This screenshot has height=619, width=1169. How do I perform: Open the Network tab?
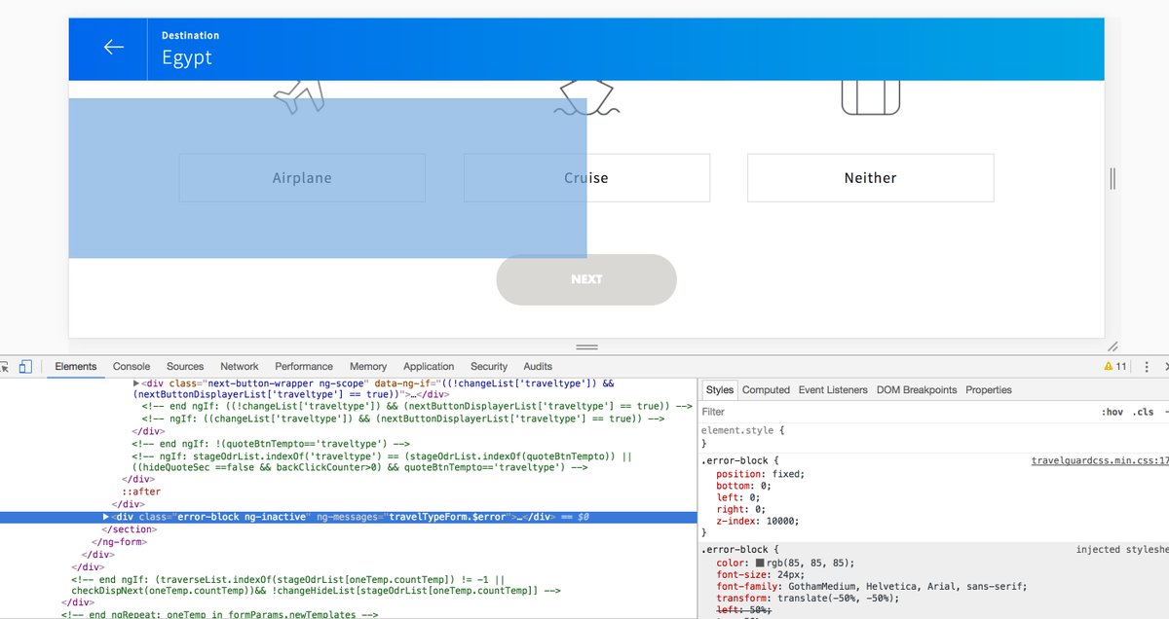pyautogui.click(x=240, y=367)
